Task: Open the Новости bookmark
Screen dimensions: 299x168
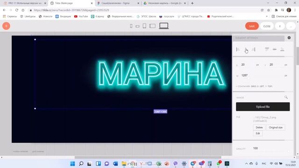Action: coord(46,16)
